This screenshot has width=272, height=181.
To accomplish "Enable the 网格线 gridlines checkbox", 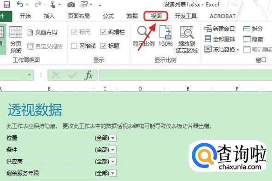I will tap(74, 46).
